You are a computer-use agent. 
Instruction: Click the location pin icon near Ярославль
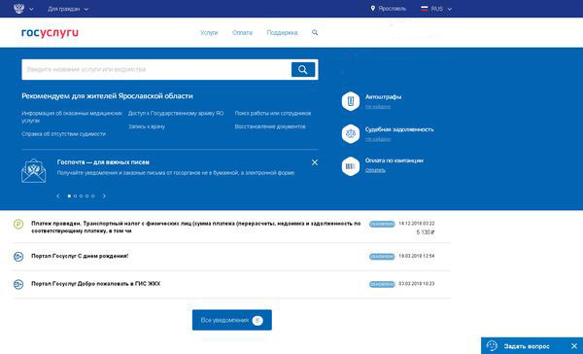click(x=372, y=8)
